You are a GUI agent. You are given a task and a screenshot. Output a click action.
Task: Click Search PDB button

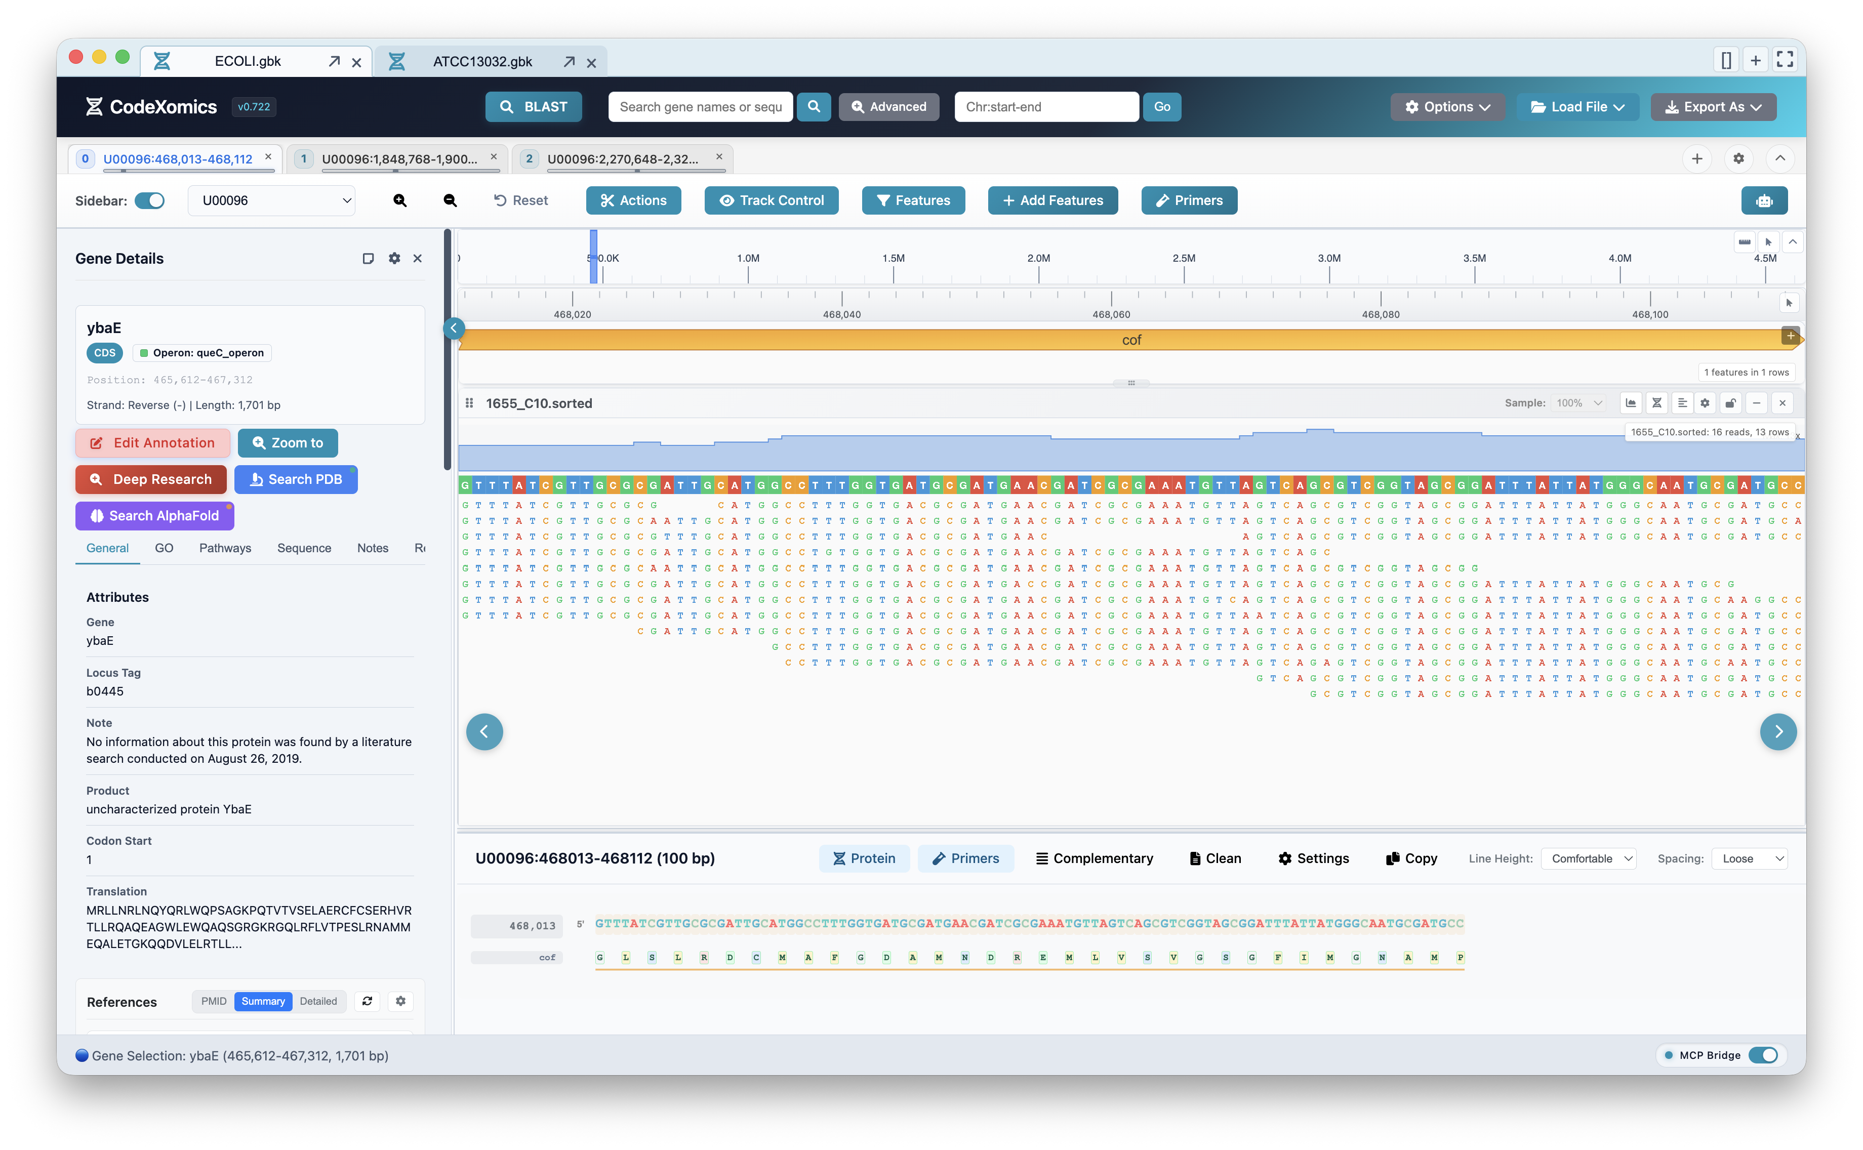[296, 480]
